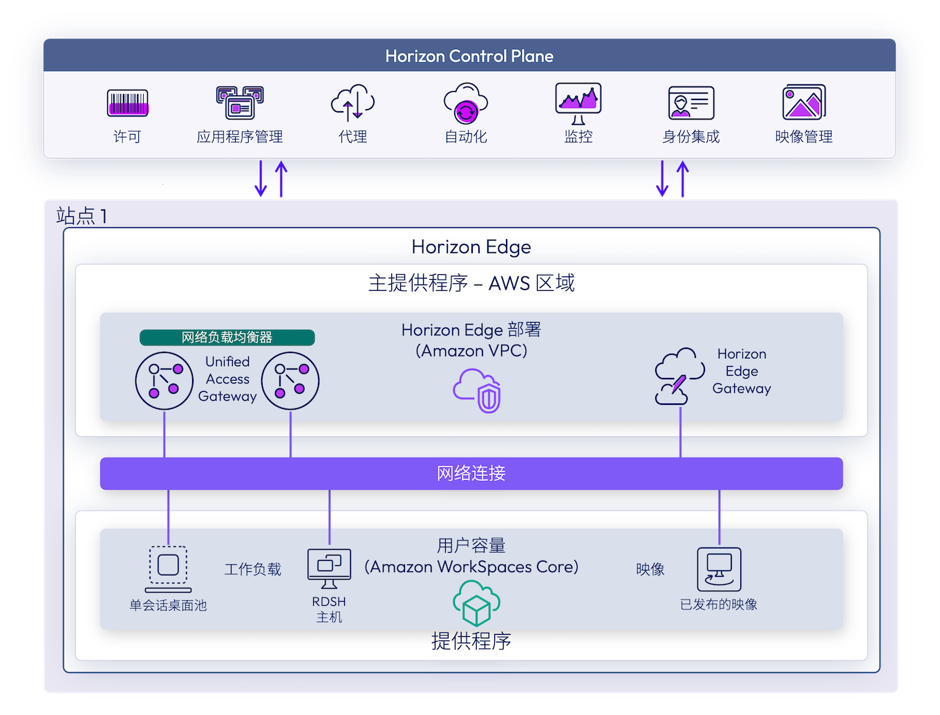Select the Horizon Edge Gateway label
Viewport: 940px width, 715px height.
[x=742, y=371]
